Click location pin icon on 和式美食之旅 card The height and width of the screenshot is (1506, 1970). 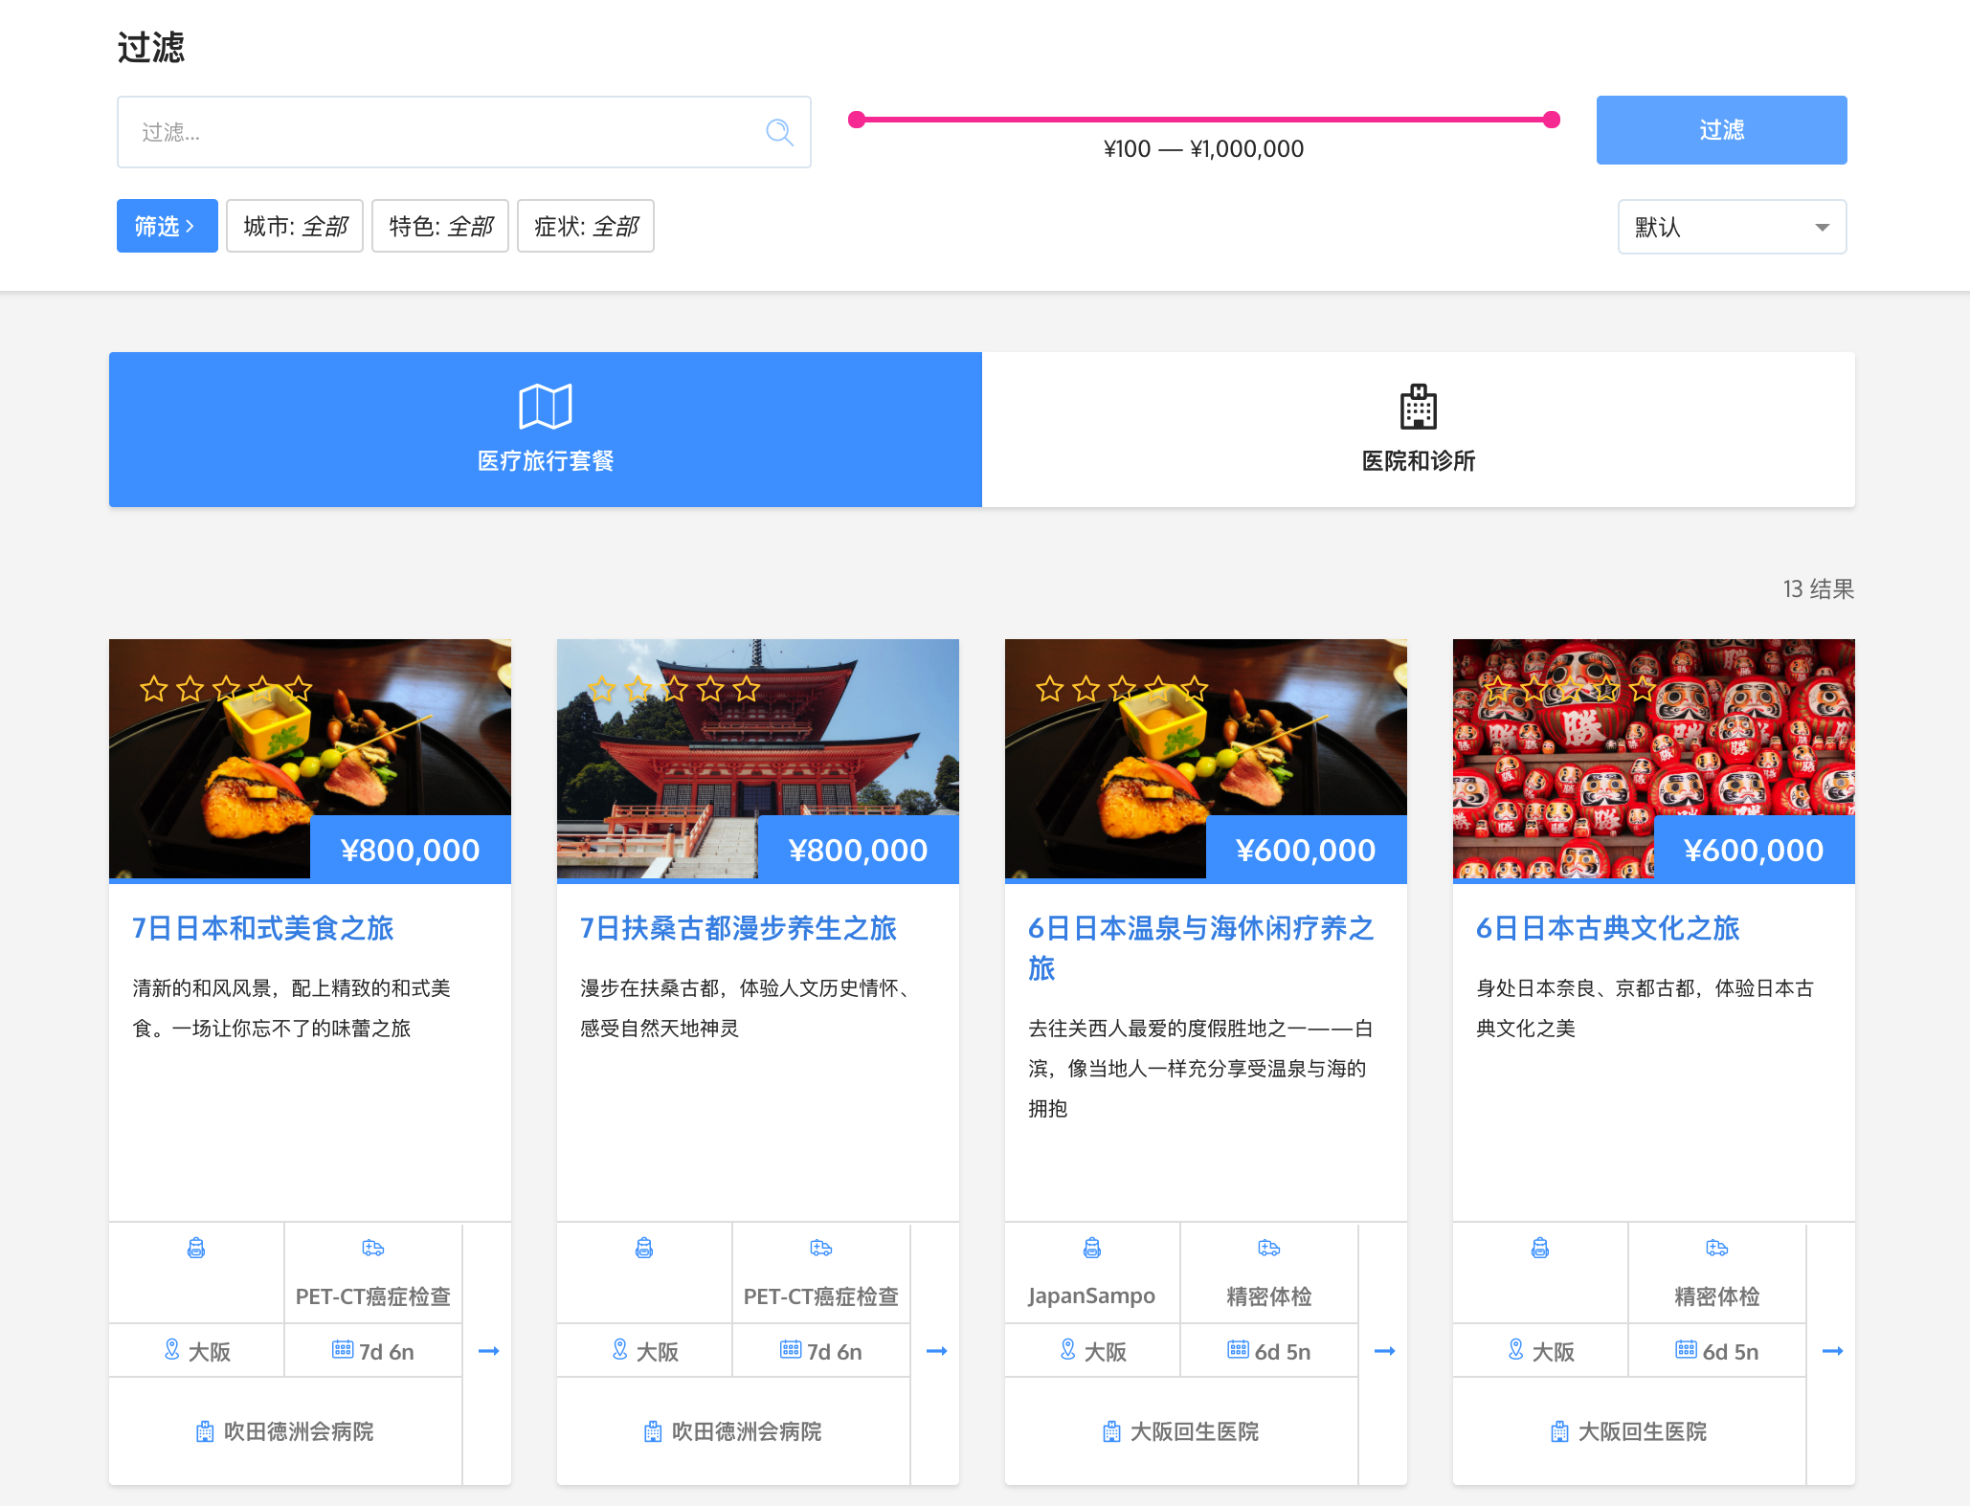tap(172, 1349)
